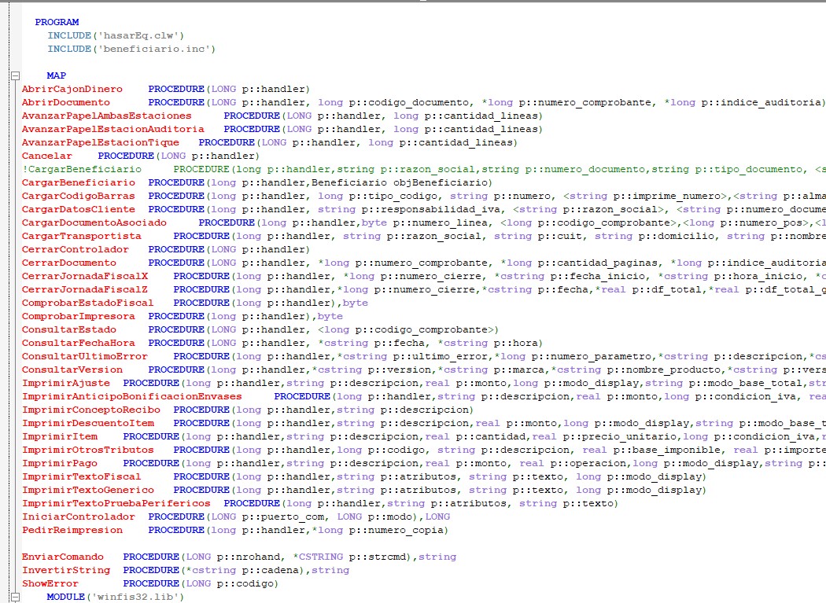This screenshot has width=826, height=603.
Task: Click the ImprimirAnticipoBonificacionEnvases name
Action: (131, 396)
